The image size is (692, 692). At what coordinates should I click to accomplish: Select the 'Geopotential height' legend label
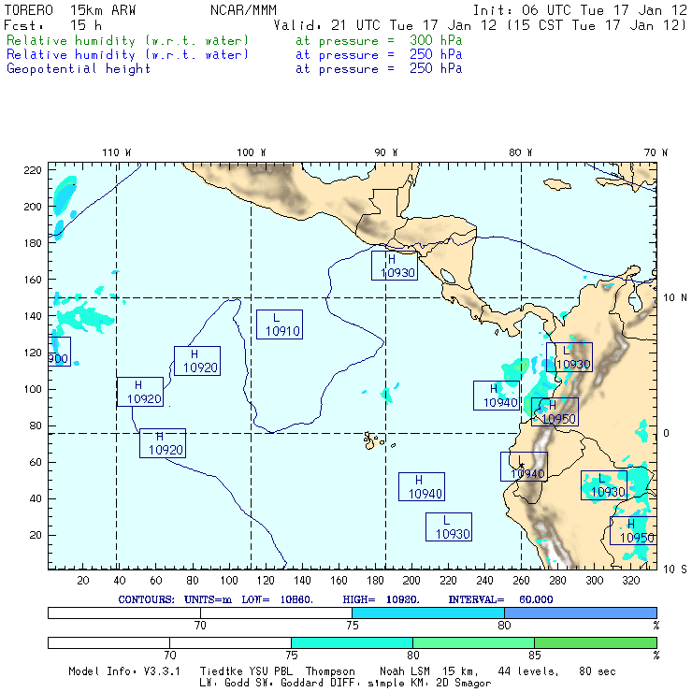pos(79,69)
